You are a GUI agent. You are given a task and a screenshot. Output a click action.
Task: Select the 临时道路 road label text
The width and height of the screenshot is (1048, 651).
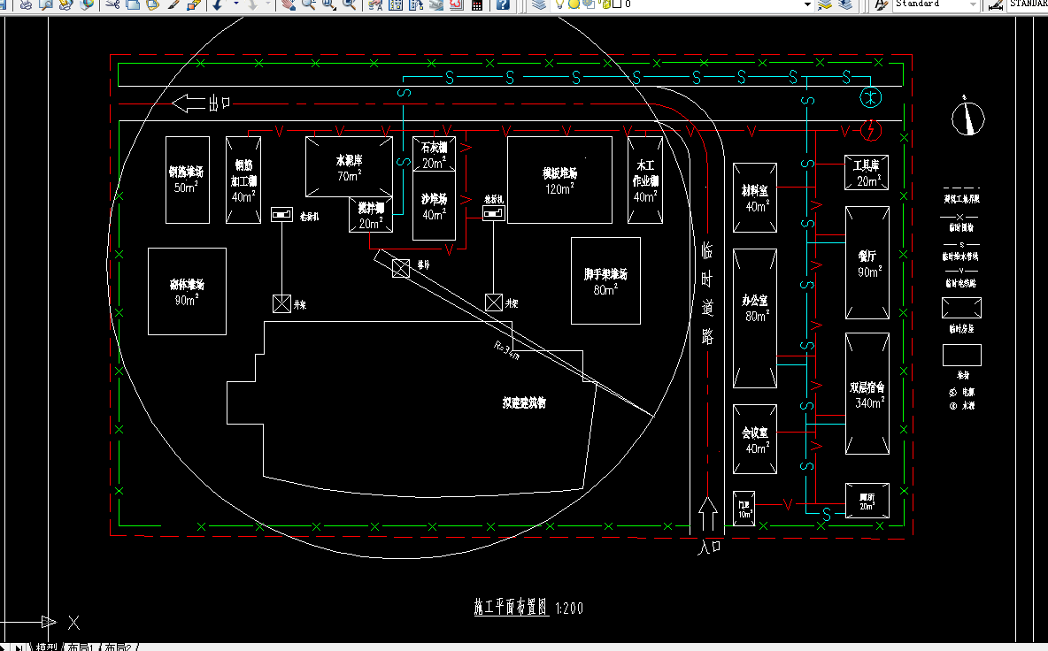(707, 294)
